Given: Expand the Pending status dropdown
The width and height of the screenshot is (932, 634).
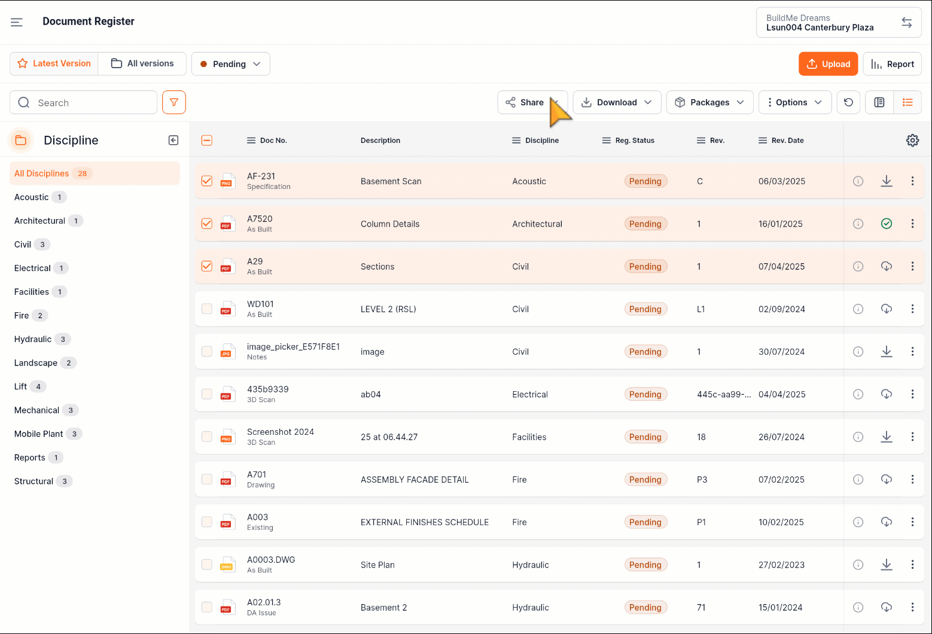Looking at the screenshot, I should [231, 64].
